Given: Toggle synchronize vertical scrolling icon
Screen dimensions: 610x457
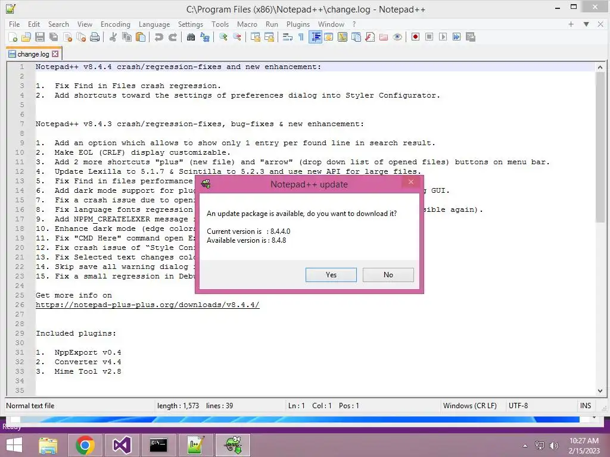Looking at the screenshot, I should pos(255,37).
